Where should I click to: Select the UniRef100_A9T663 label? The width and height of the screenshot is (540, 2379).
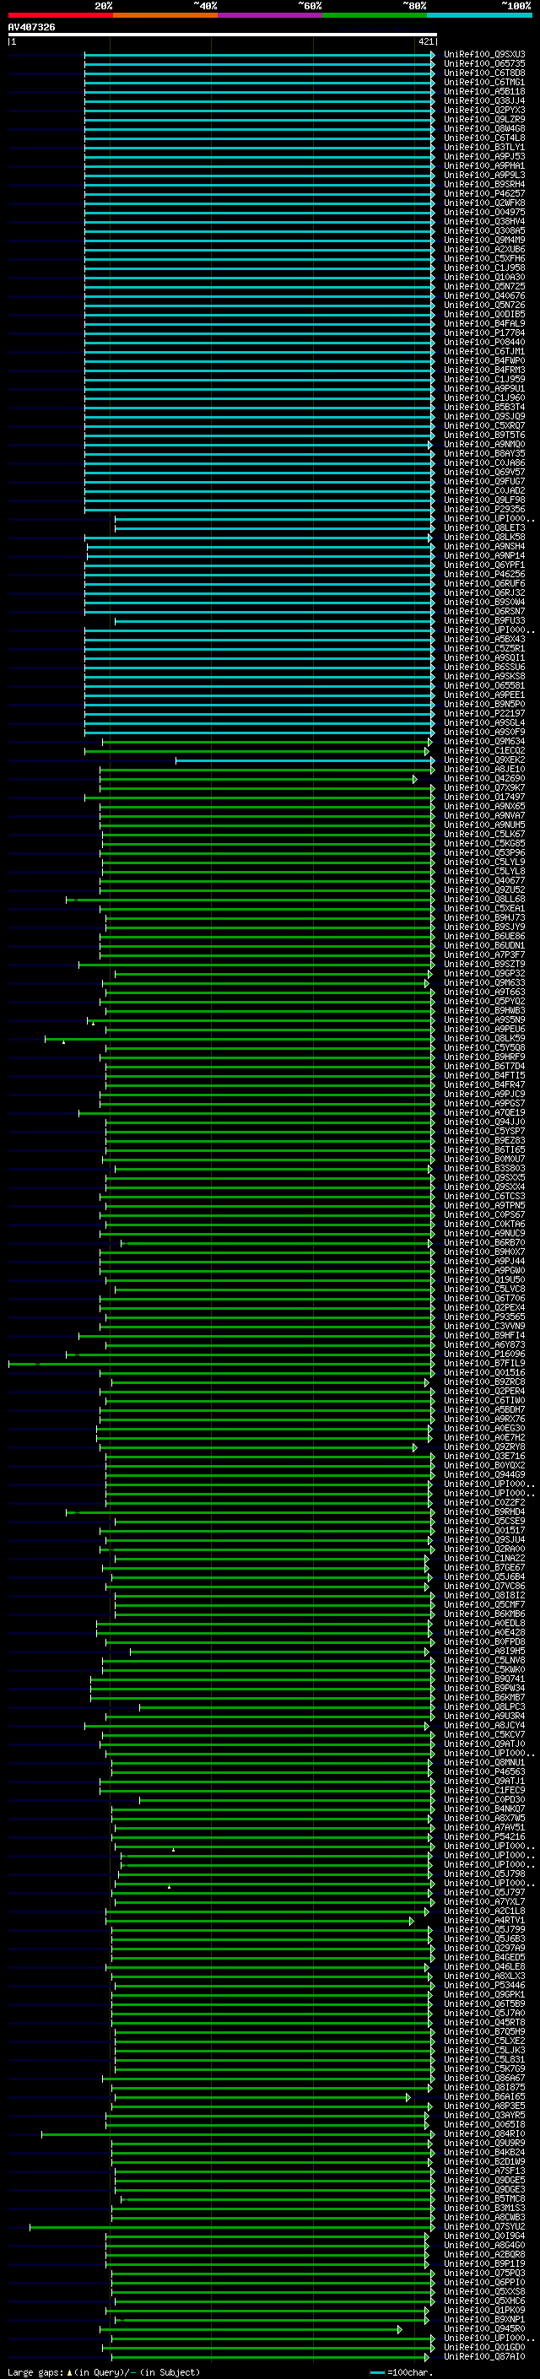[x=484, y=992]
